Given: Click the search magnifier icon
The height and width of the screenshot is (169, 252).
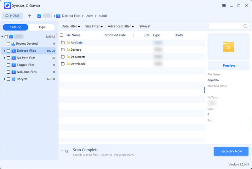Looking at the screenshot, I should pyautogui.click(x=245, y=26).
